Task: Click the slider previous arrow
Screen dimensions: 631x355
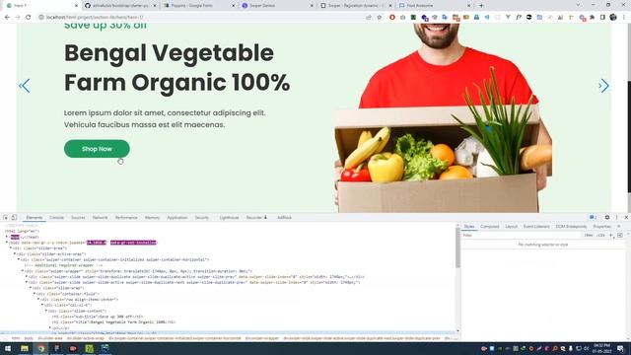Action: pyautogui.click(x=24, y=86)
